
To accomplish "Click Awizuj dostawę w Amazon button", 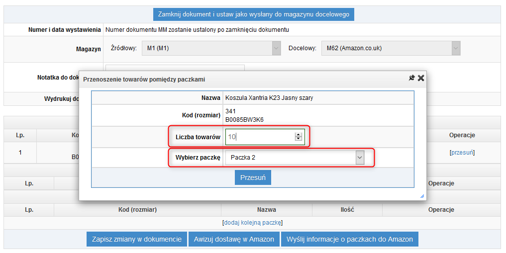I will [x=234, y=239].
